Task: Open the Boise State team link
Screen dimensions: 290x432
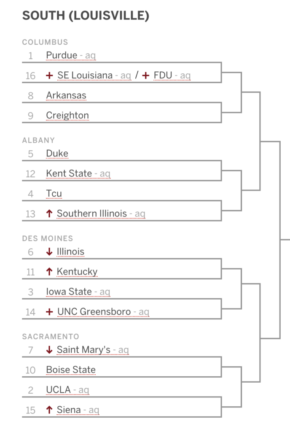Action: coord(71,370)
